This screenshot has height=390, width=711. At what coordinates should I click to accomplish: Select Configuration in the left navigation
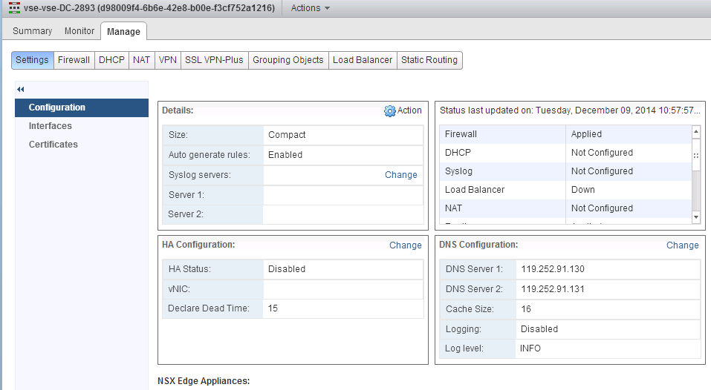coord(82,108)
